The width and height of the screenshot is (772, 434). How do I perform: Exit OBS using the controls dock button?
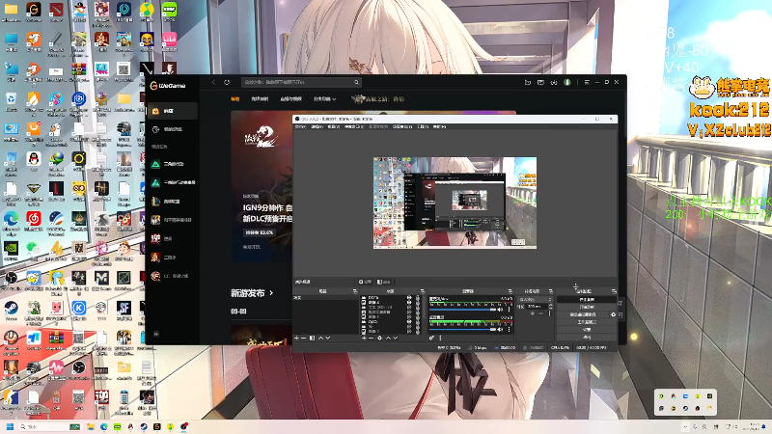point(587,337)
